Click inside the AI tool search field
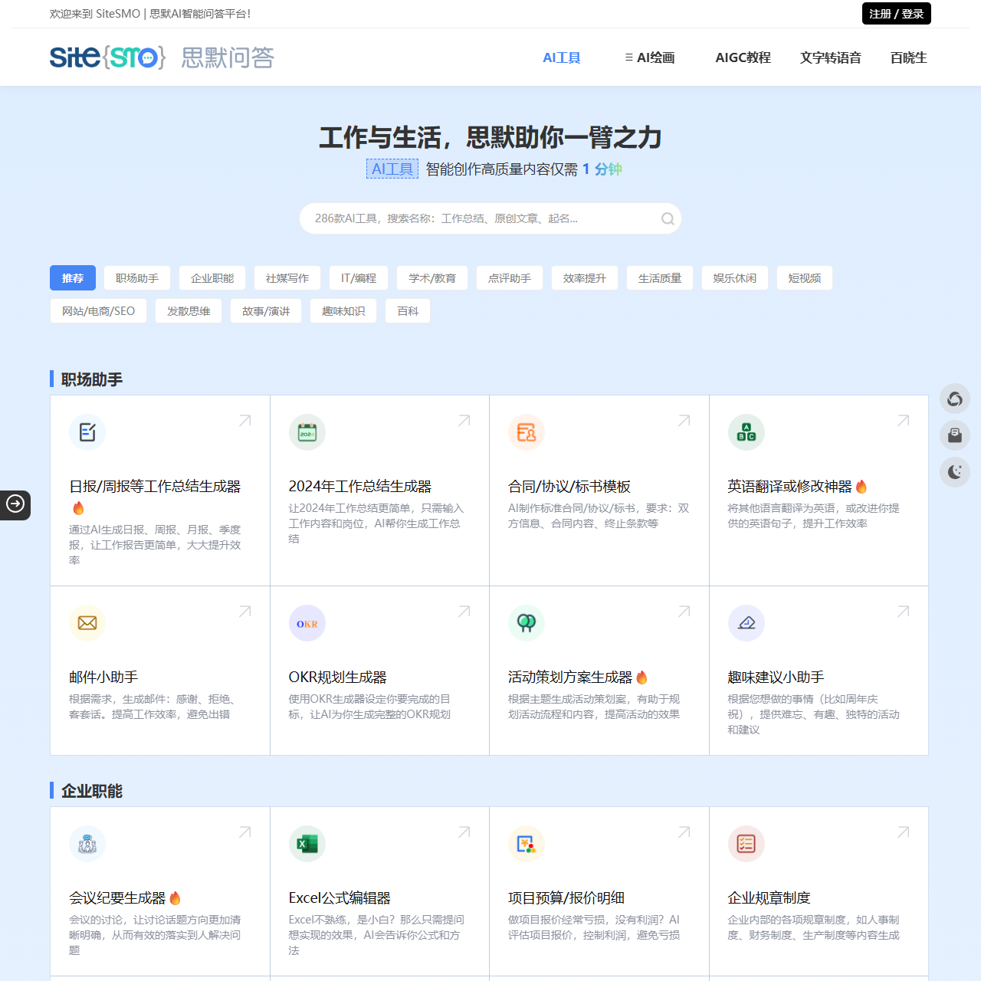The image size is (981, 981). pyautogui.click(x=475, y=218)
